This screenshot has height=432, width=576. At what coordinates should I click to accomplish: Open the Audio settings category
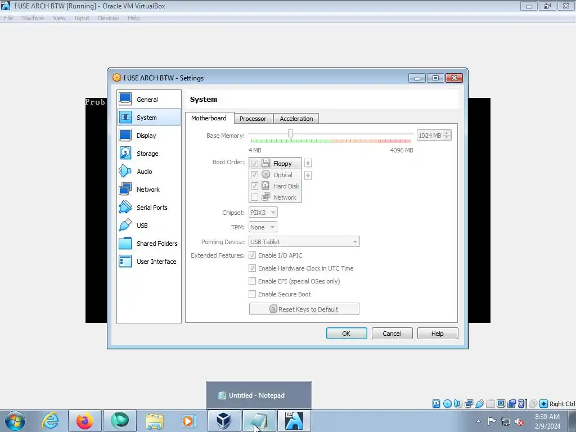(x=148, y=171)
